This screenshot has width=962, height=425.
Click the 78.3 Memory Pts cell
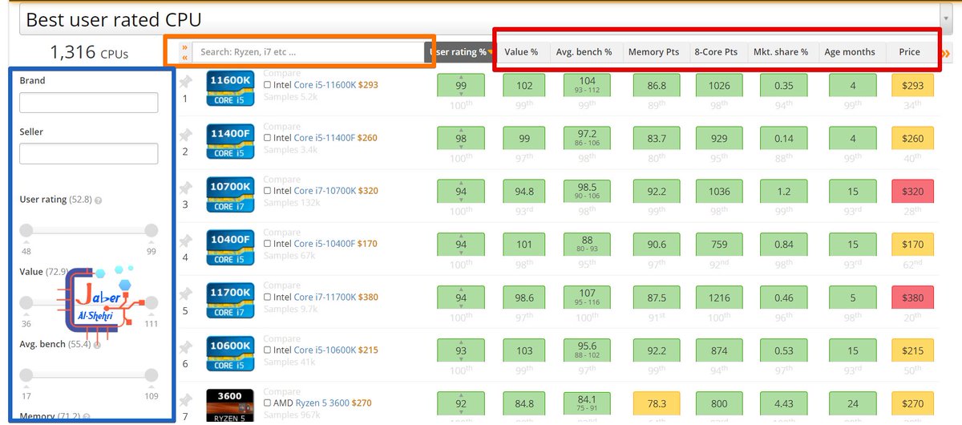click(x=657, y=403)
